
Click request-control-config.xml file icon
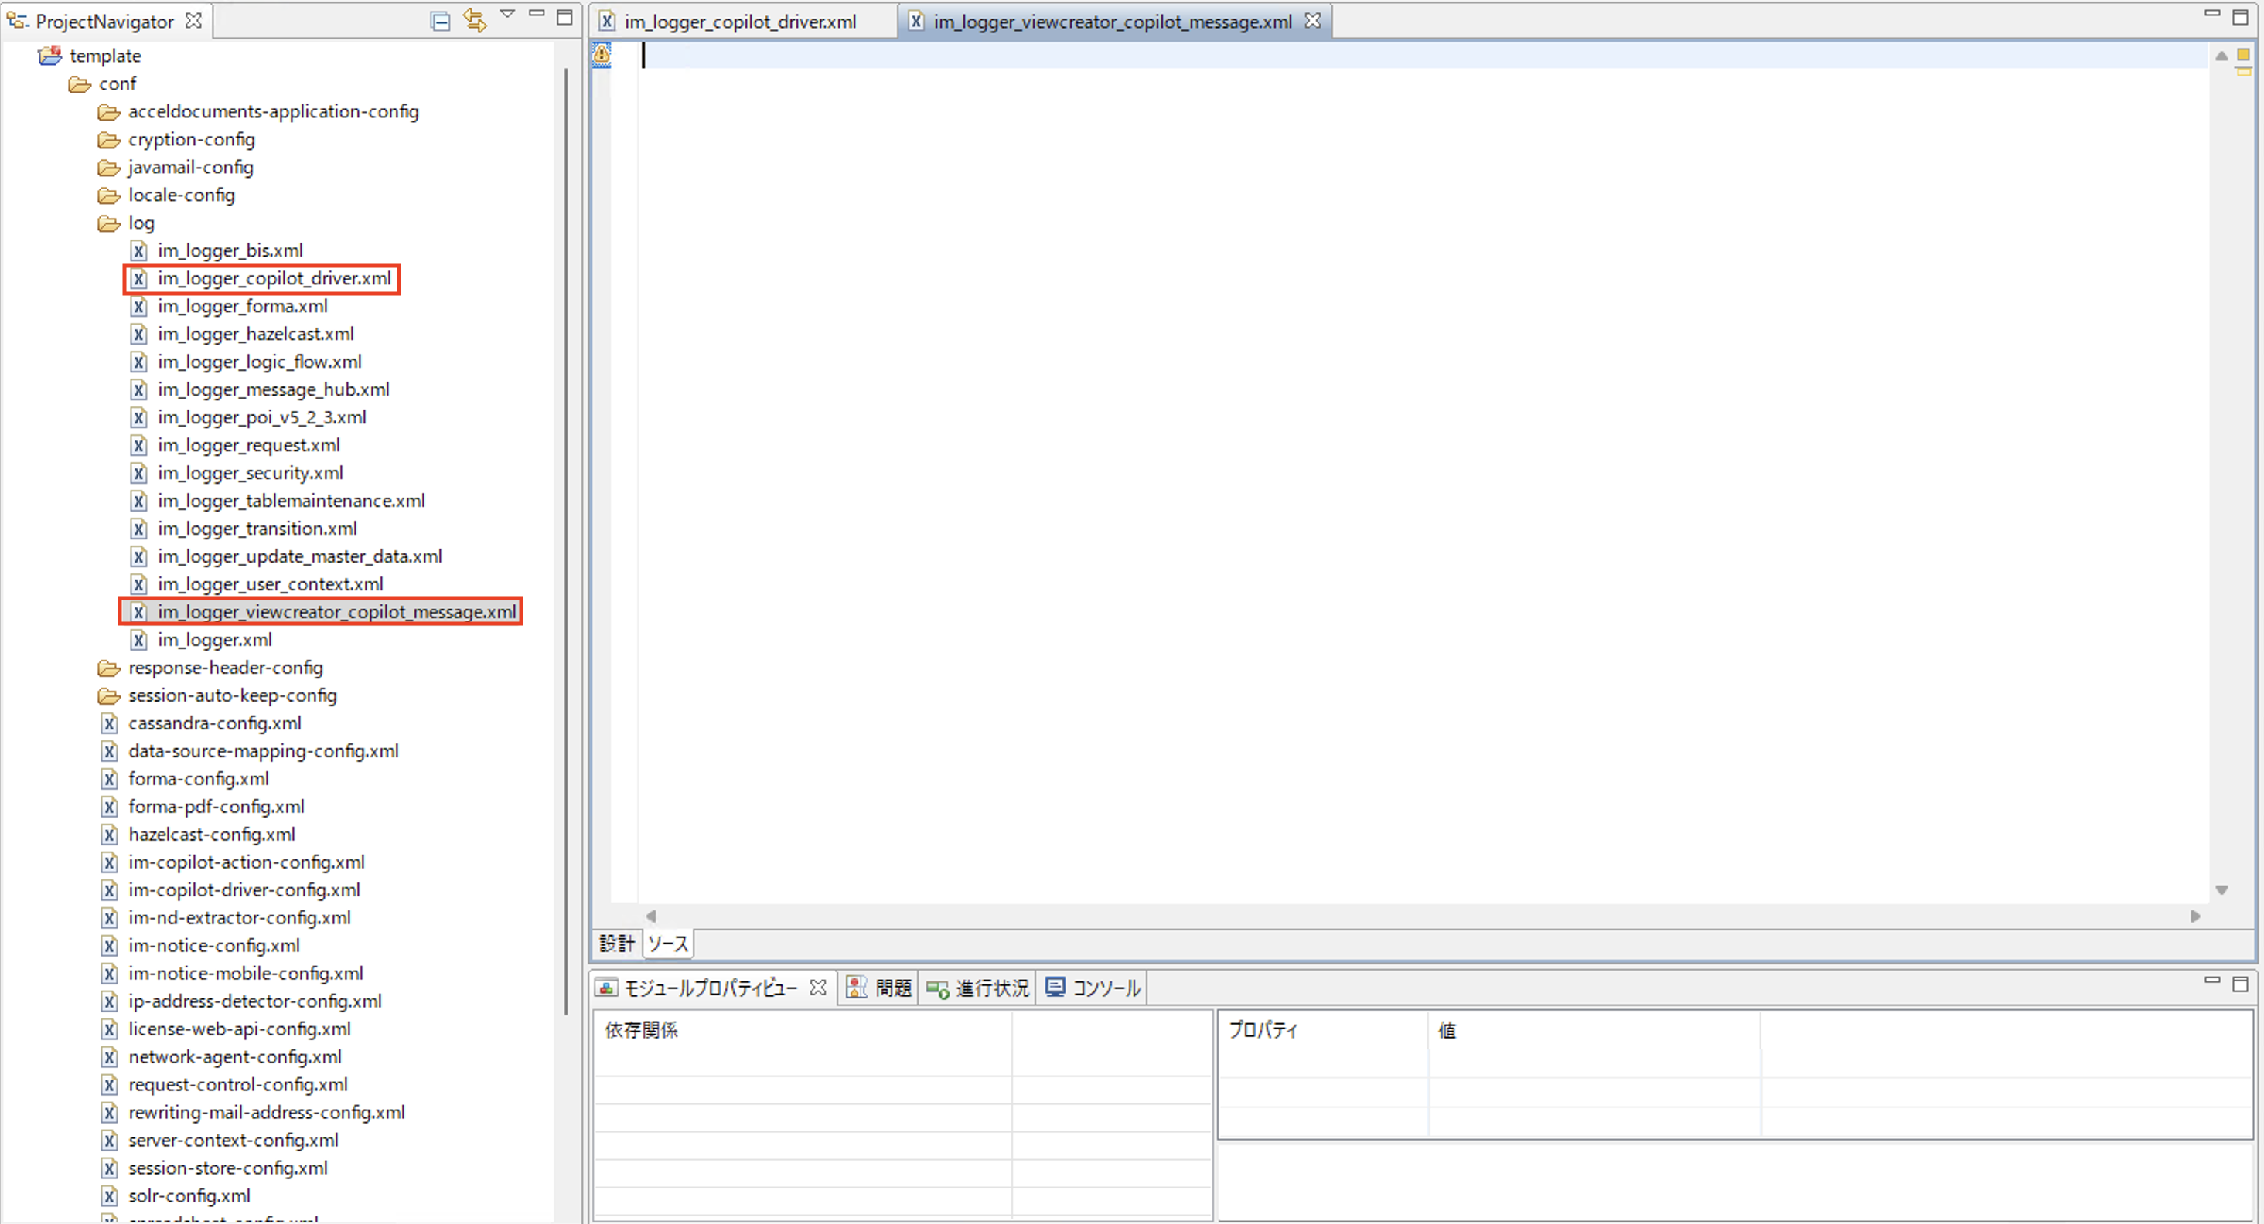coord(109,1085)
